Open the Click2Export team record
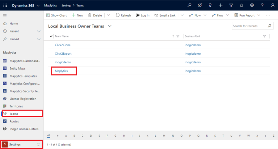Viewport: 278px width, 149px height. [x=63, y=54]
